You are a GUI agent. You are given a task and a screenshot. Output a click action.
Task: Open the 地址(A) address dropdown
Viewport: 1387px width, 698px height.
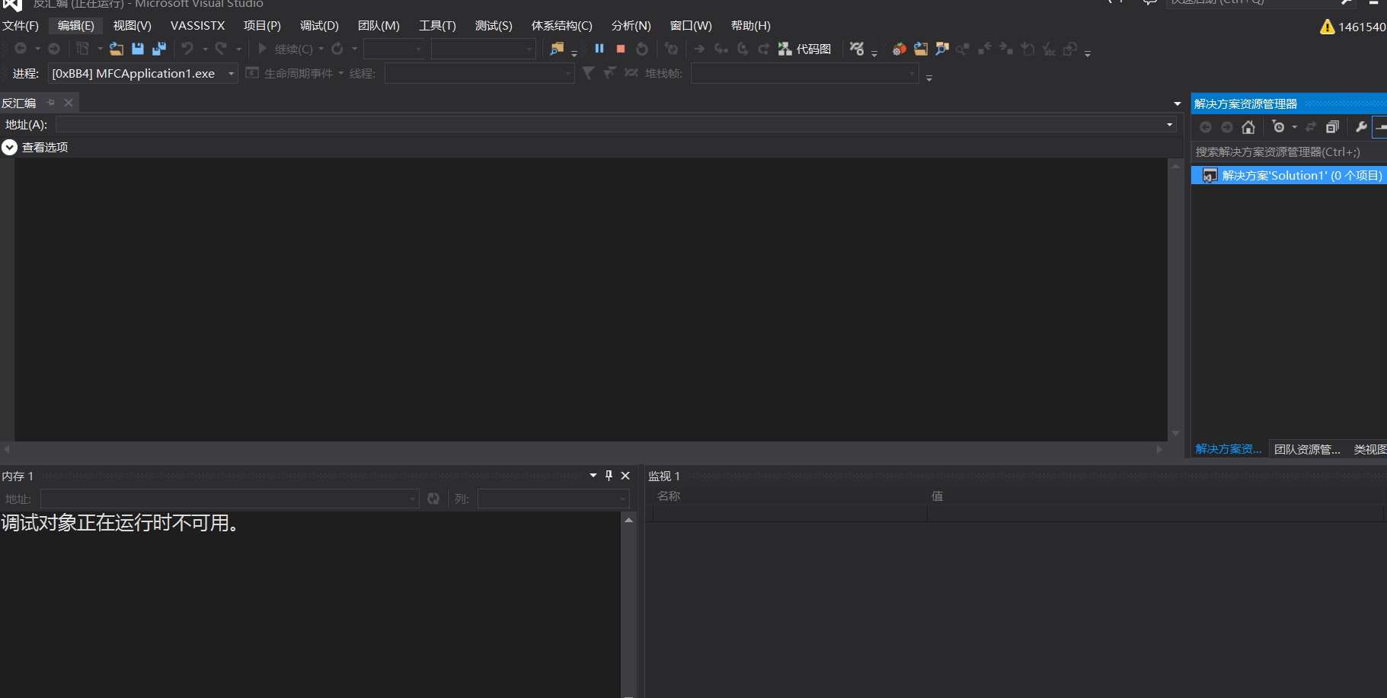click(x=1170, y=124)
